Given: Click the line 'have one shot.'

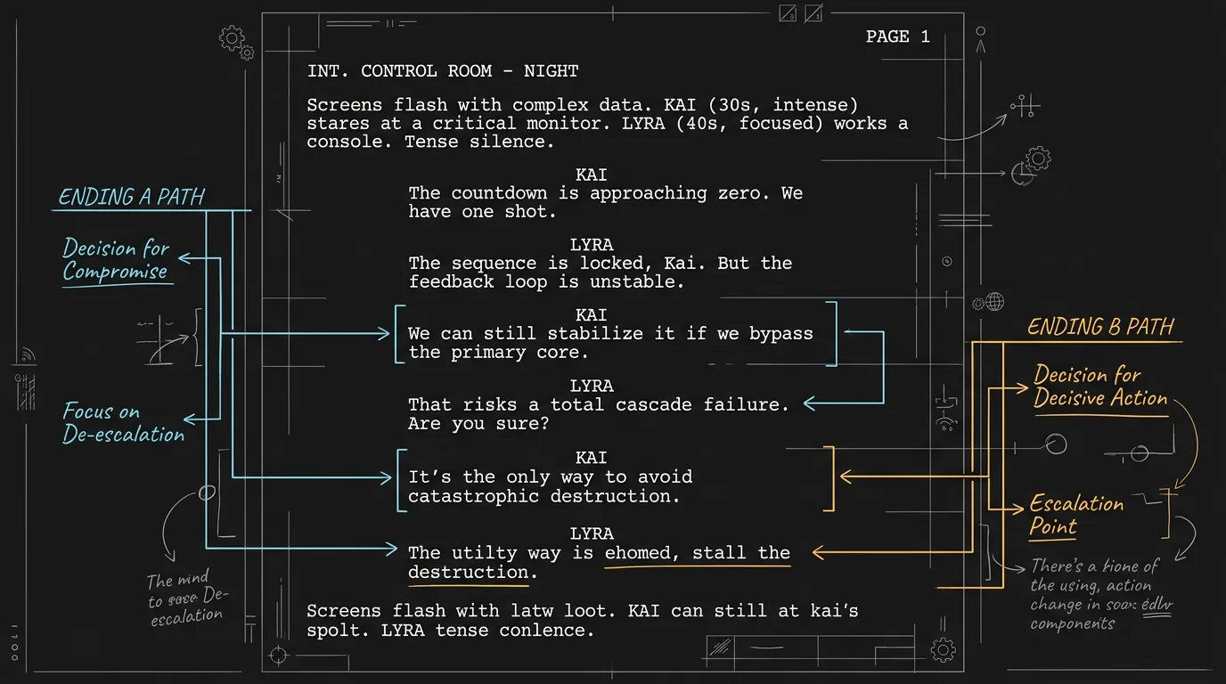Looking at the screenshot, I should click(x=482, y=212).
